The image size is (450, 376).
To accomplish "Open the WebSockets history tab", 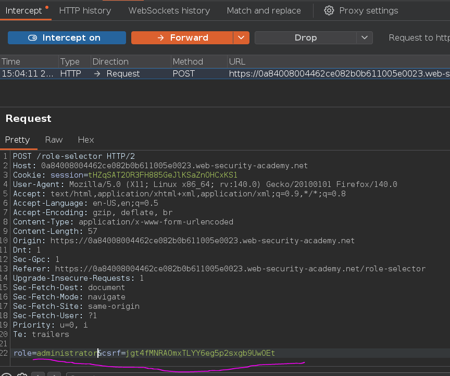I will (x=169, y=10).
